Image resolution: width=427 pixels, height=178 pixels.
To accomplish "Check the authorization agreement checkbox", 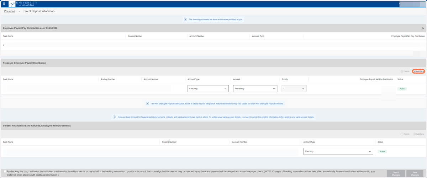I will click(x=5, y=172).
